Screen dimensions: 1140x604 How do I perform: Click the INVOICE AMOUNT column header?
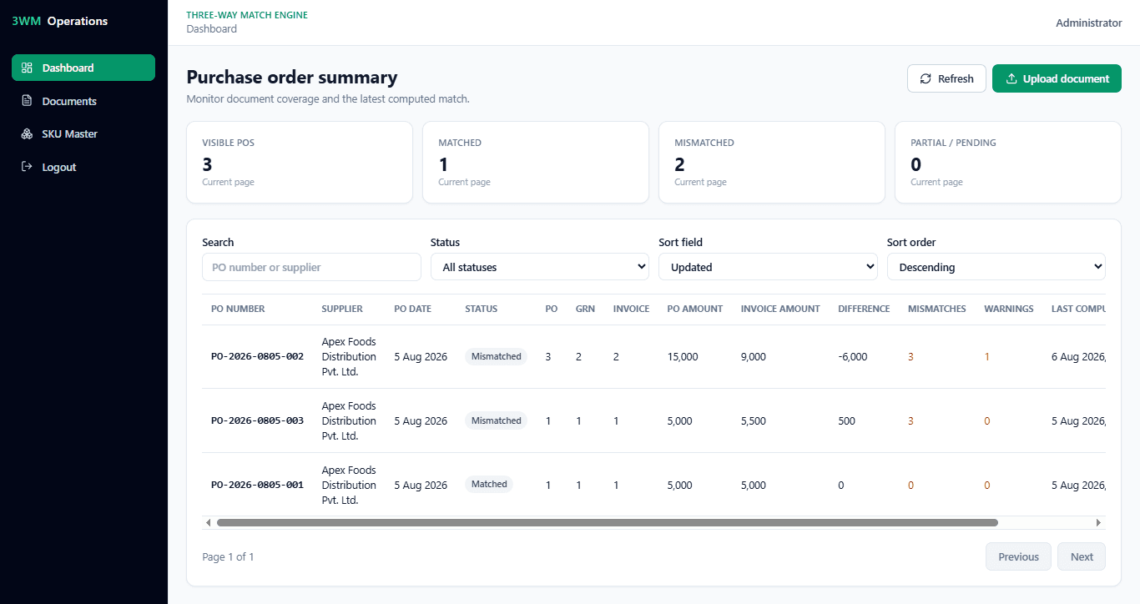pos(780,309)
